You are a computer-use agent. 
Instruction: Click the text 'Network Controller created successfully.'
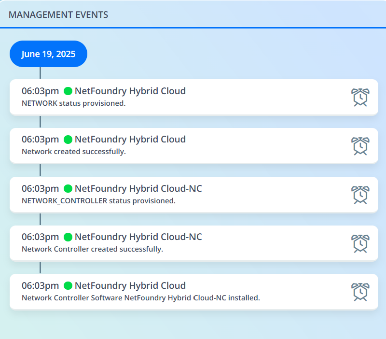pos(92,249)
